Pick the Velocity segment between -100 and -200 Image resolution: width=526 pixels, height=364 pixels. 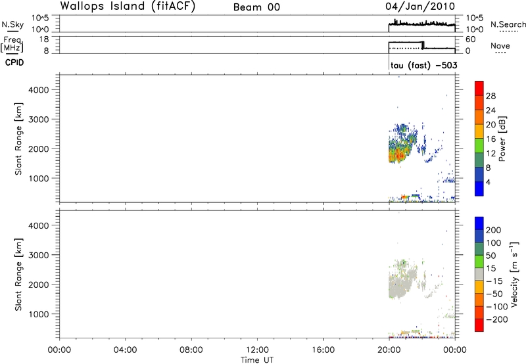pos(479,312)
